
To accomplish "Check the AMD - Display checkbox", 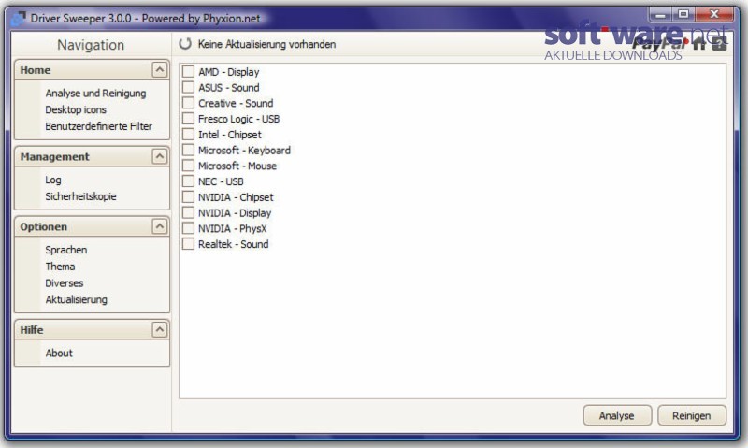I will pyautogui.click(x=189, y=72).
